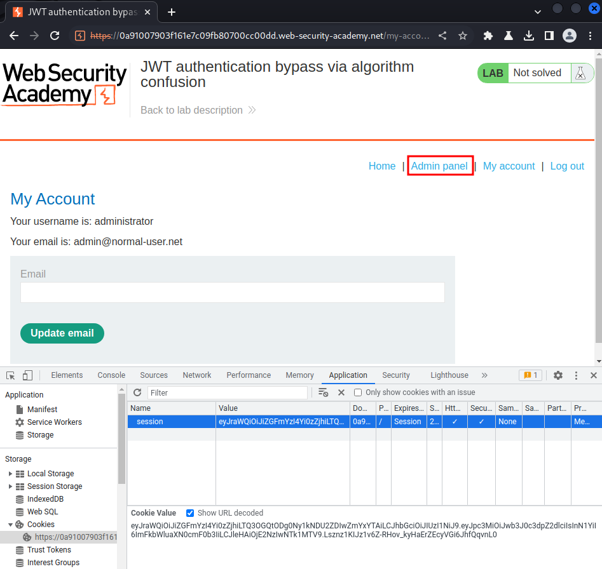Click the DevTools sidebar scrollbar thumb
The width and height of the screenshot is (602, 569).
coord(121,438)
